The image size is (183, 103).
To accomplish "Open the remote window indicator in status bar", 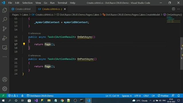I will 3,96.
